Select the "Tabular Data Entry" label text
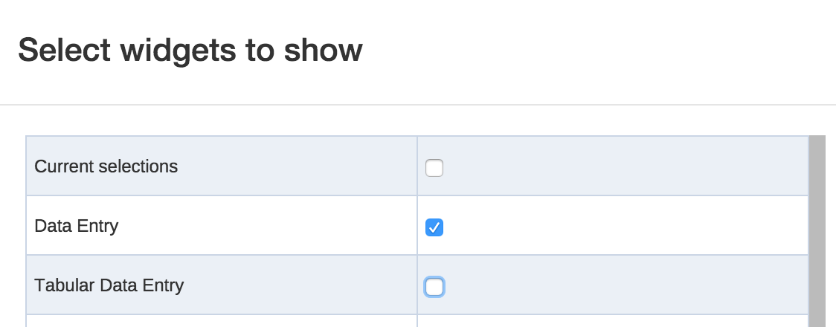This screenshot has height=327, width=836. click(109, 285)
